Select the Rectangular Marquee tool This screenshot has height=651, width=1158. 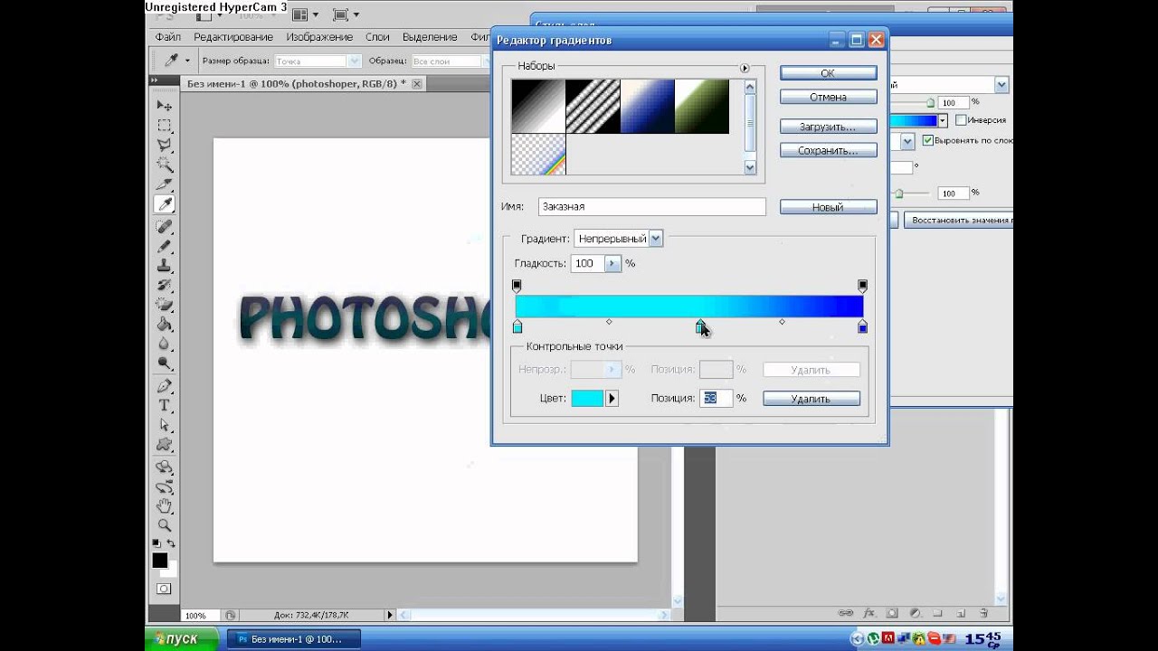164,126
